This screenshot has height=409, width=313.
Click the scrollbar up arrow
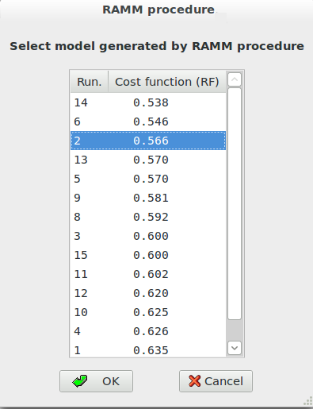click(x=235, y=79)
